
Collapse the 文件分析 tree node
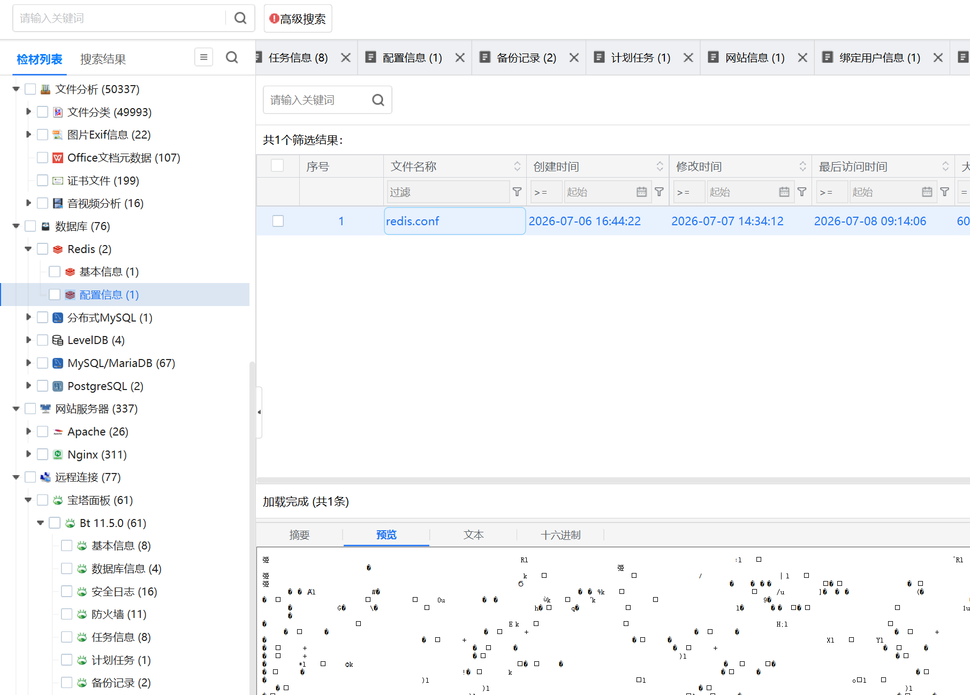16,89
